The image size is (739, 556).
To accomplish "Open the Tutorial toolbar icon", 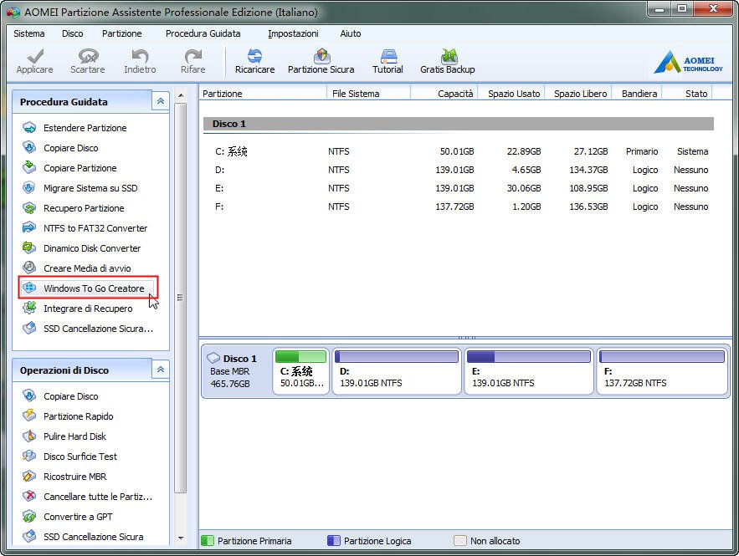I will coord(389,56).
